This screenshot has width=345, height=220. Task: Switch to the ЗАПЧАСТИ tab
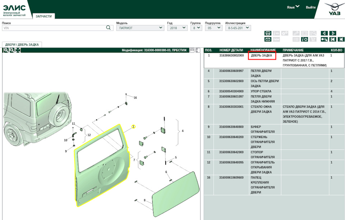(43, 16)
